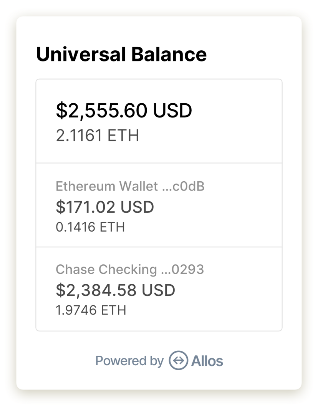Click the word Balance in title
This screenshot has height=406, width=318.
pos(169,55)
